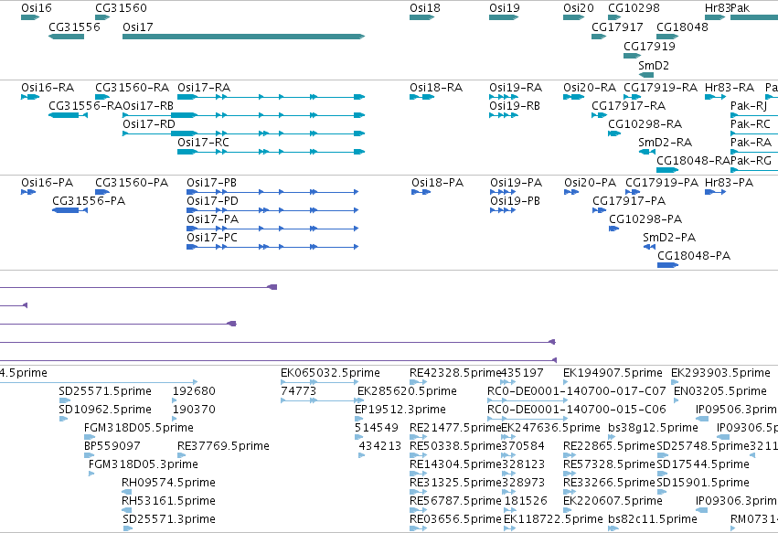Select the EK065032.5prime EST label
The height and width of the screenshot is (533, 778).
click(x=330, y=373)
